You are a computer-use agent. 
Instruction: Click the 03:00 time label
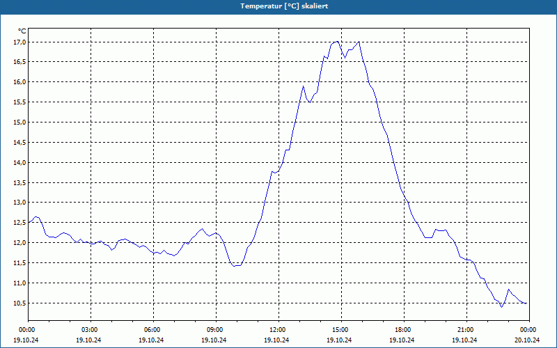point(91,330)
